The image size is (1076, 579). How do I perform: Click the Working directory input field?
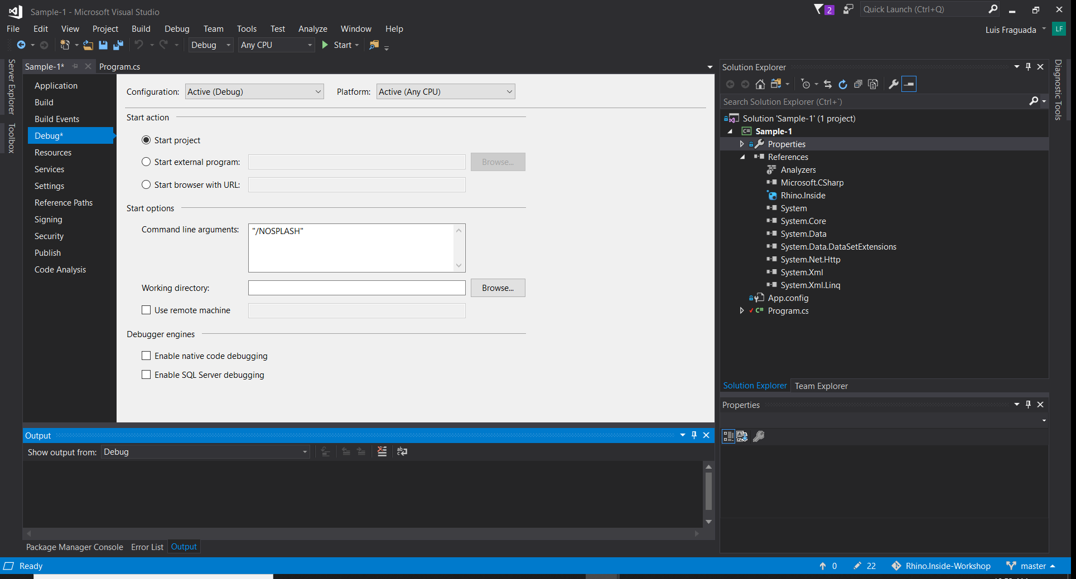click(x=357, y=288)
